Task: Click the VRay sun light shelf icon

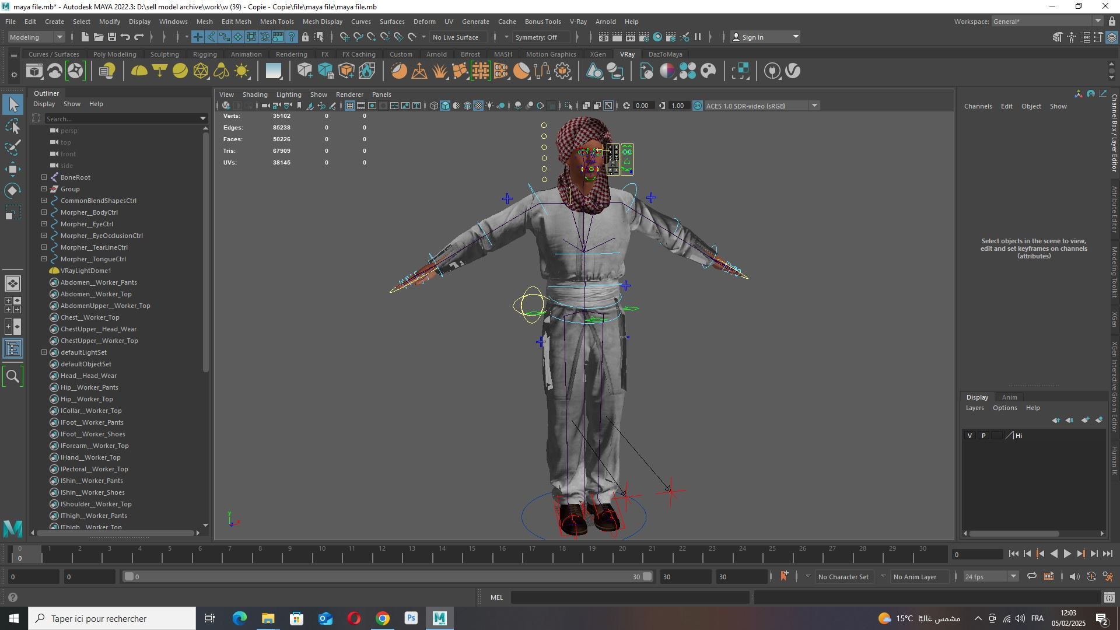Action: [242, 71]
